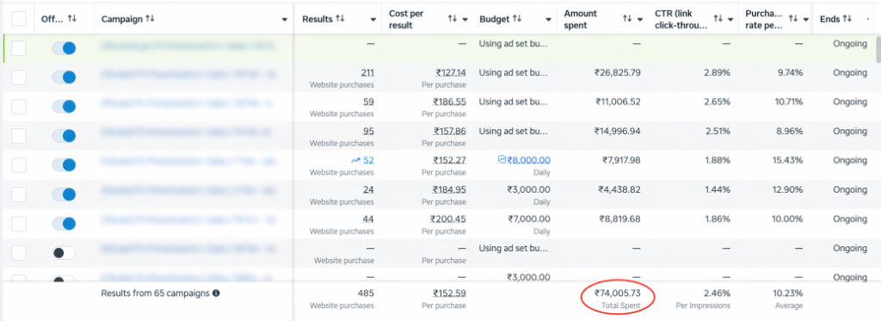
Task: Click the ₹127.14 cost per purchase
Action: [451, 72]
